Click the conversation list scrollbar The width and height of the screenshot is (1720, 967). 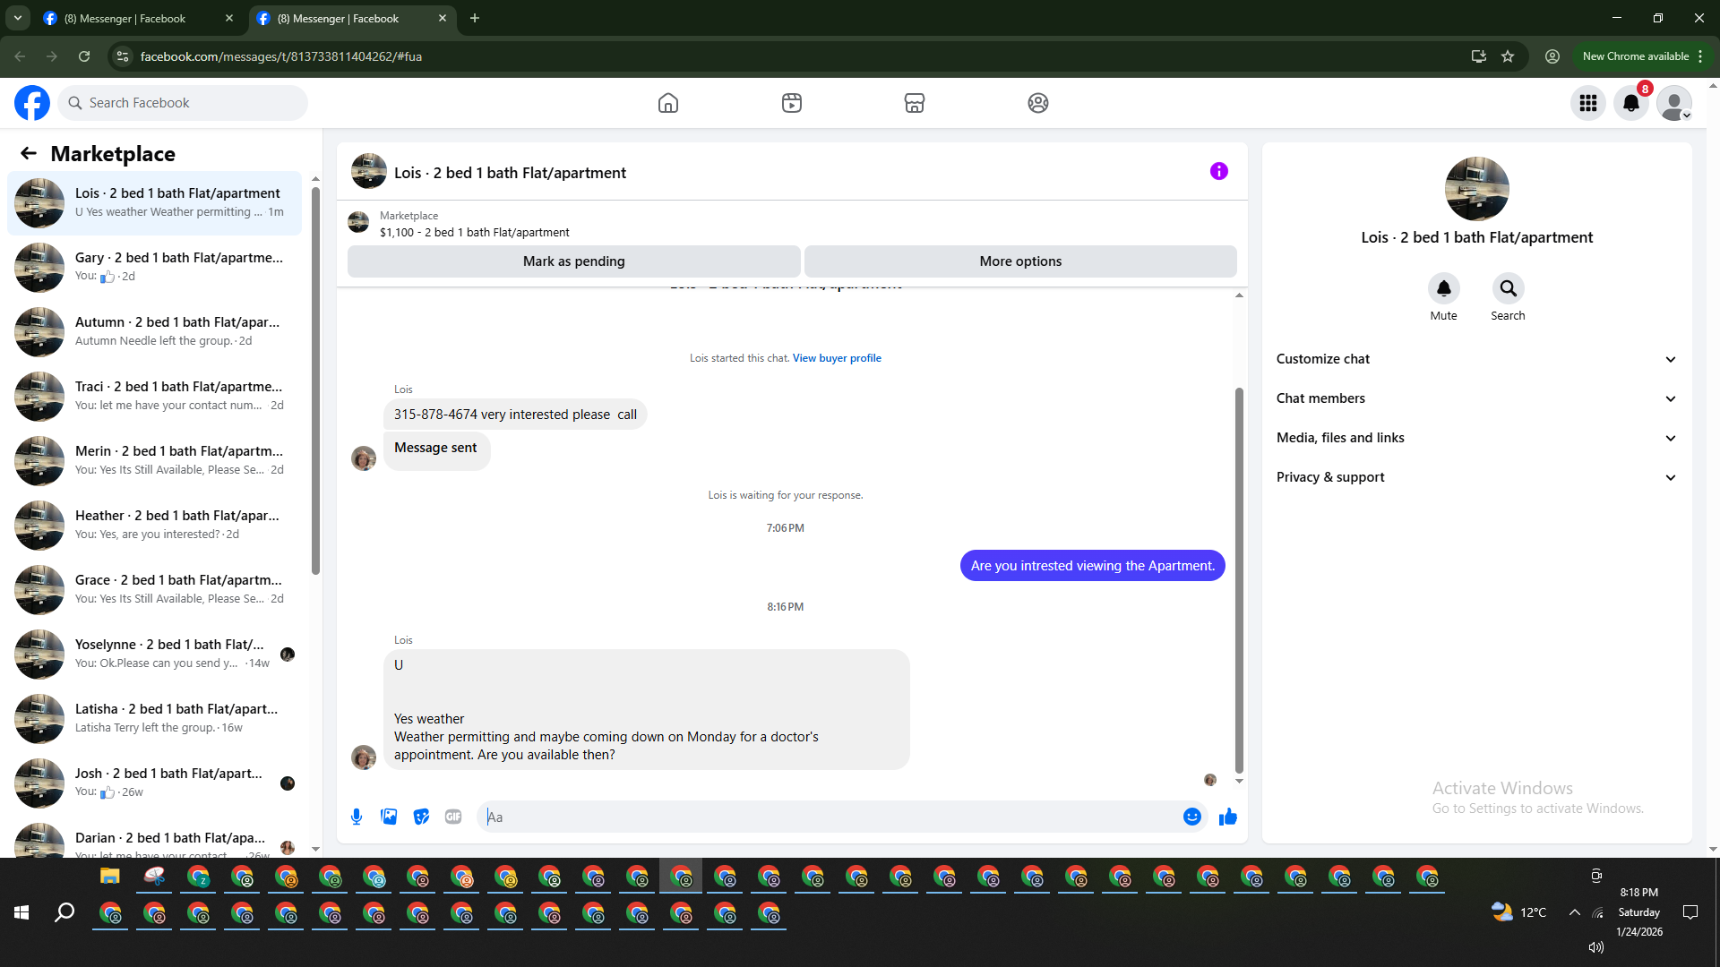(x=315, y=380)
